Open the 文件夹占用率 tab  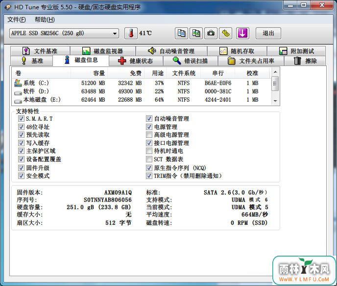(x=251, y=61)
